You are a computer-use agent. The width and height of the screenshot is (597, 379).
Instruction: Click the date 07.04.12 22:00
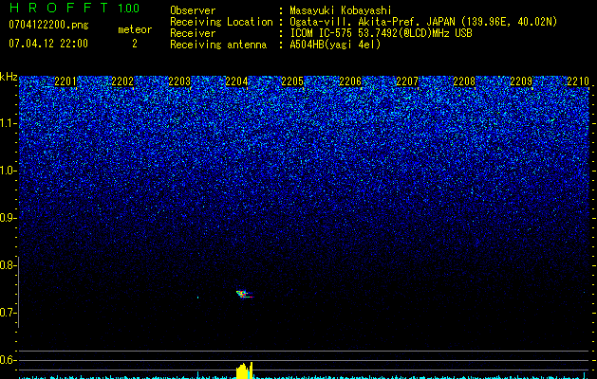48,44
